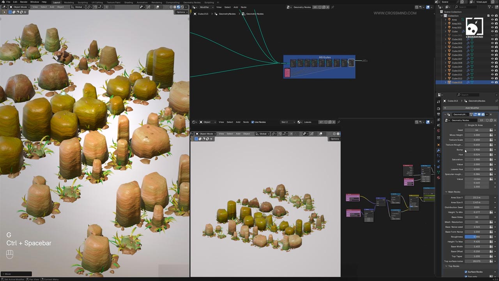Open the viewport Options button
This screenshot has height=281, width=499.
(x=181, y=12)
